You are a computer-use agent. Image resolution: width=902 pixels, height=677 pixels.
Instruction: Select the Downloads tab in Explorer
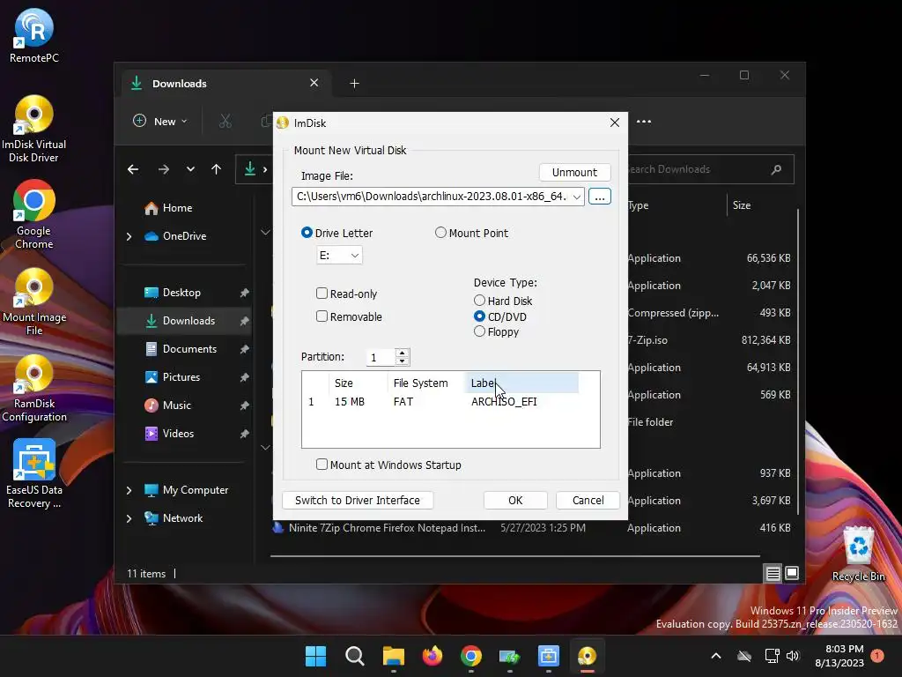click(225, 84)
